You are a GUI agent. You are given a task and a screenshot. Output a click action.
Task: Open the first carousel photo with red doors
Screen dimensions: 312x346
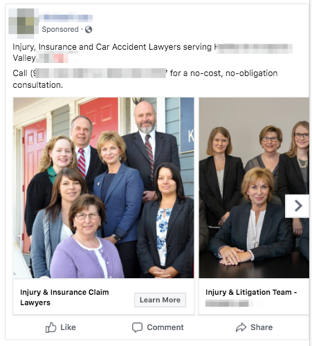click(x=104, y=188)
